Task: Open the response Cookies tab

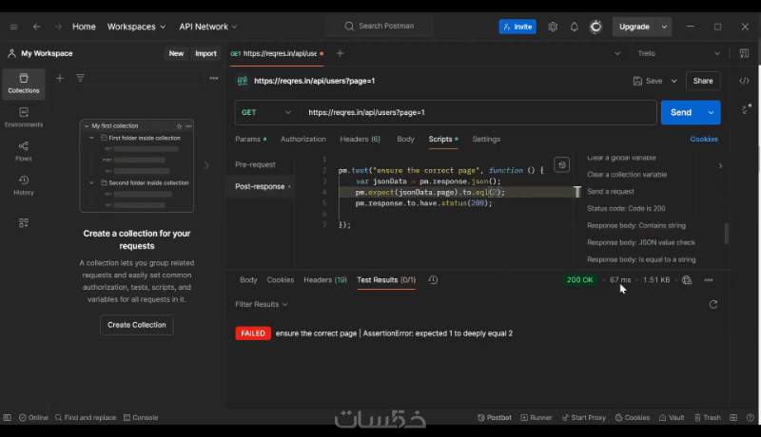Action: click(x=281, y=280)
